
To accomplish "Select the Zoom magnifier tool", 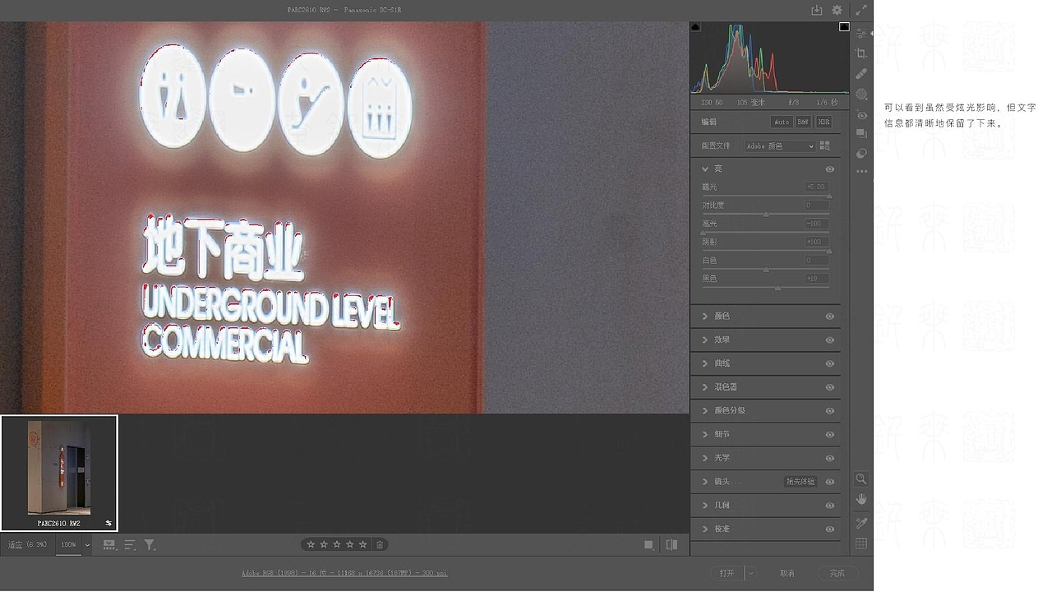I will 861,479.
